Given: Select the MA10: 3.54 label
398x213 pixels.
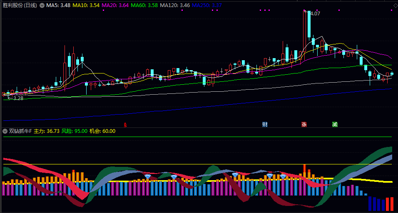Looking at the screenshot, I should (x=86, y=5).
